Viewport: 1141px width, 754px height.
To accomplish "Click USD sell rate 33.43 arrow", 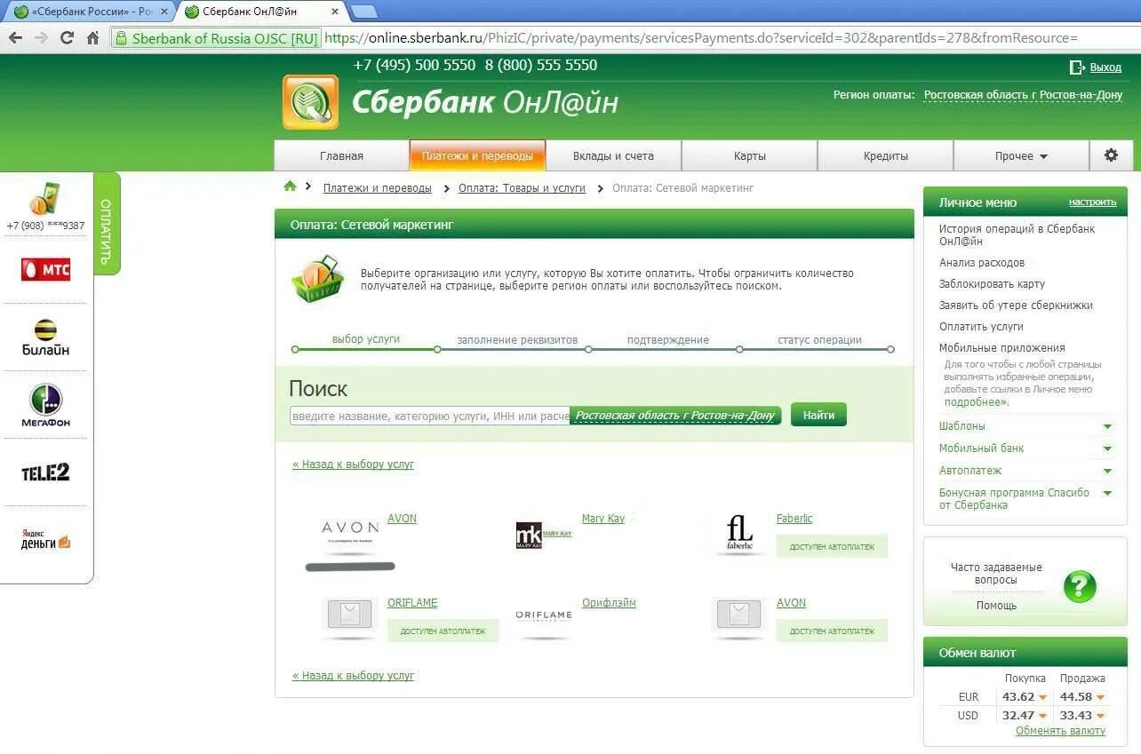I will pyautogui.click(x=1100, y=717).
